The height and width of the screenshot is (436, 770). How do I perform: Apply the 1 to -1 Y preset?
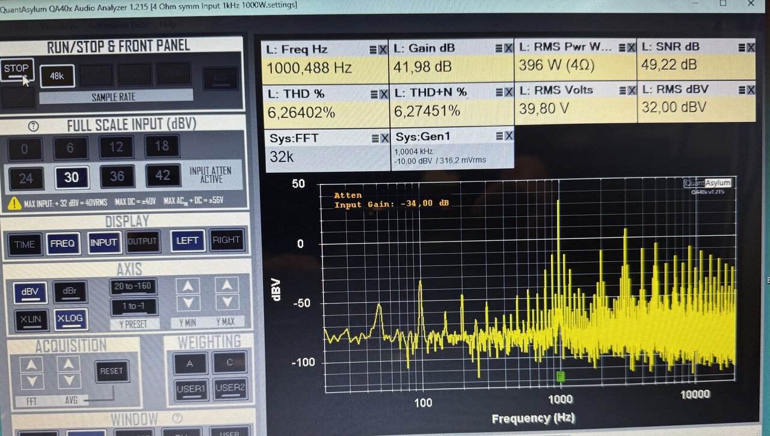[x=134, y=306]
